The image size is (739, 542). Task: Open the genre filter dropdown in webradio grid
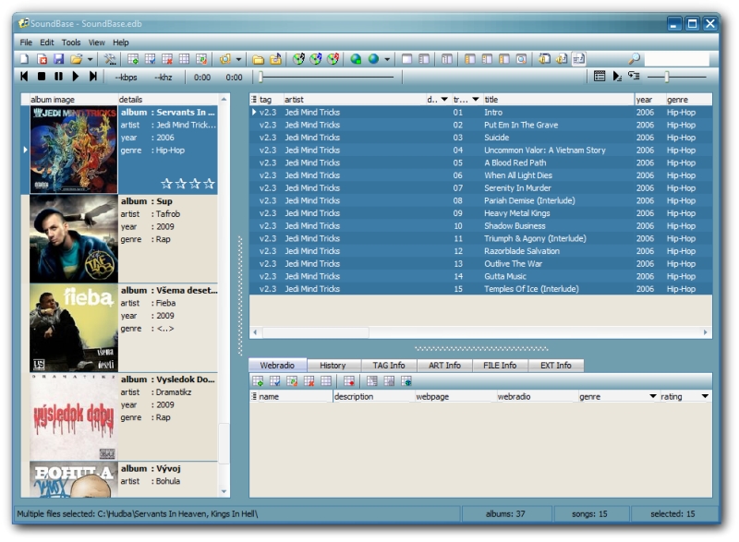pyautogui.click(x=653, y=396)
